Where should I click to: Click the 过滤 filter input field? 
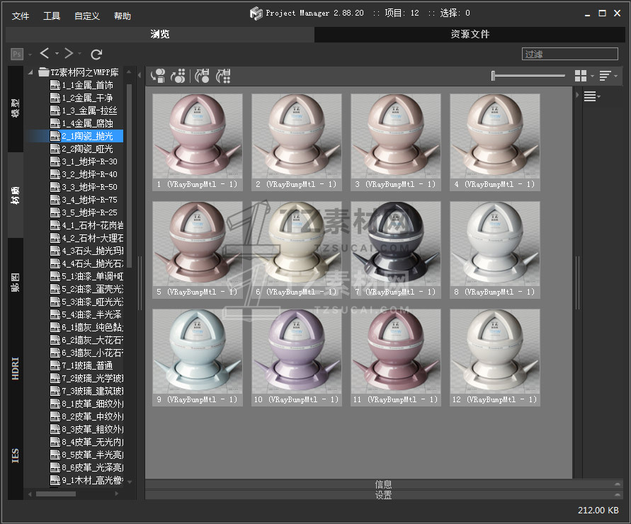coord(569,54)
